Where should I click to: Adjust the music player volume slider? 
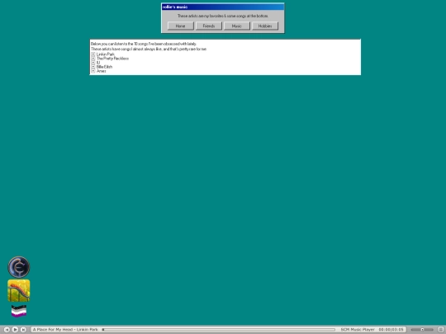tap(422, 329)
